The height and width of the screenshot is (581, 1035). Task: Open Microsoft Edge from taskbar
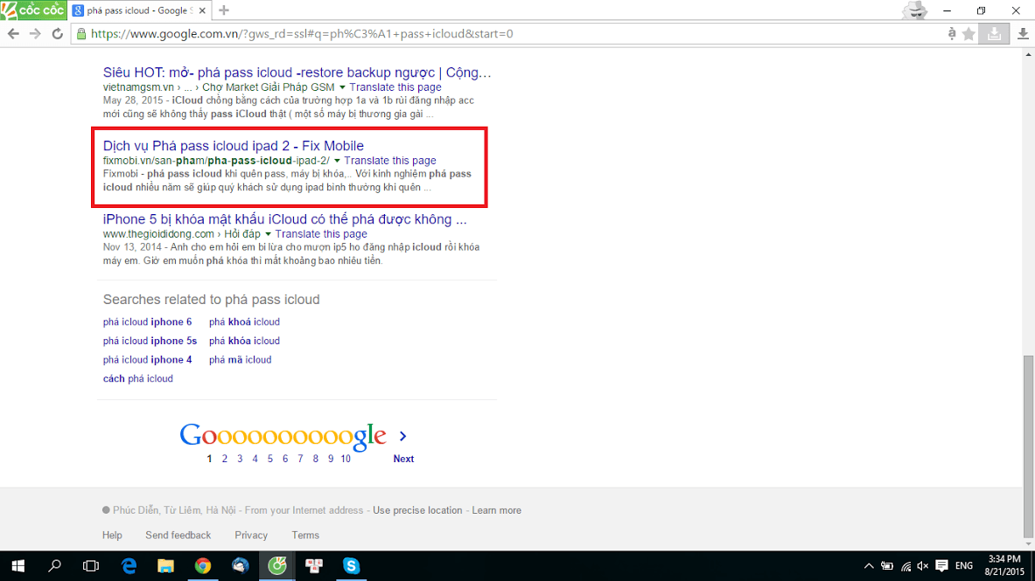[129, 565]
